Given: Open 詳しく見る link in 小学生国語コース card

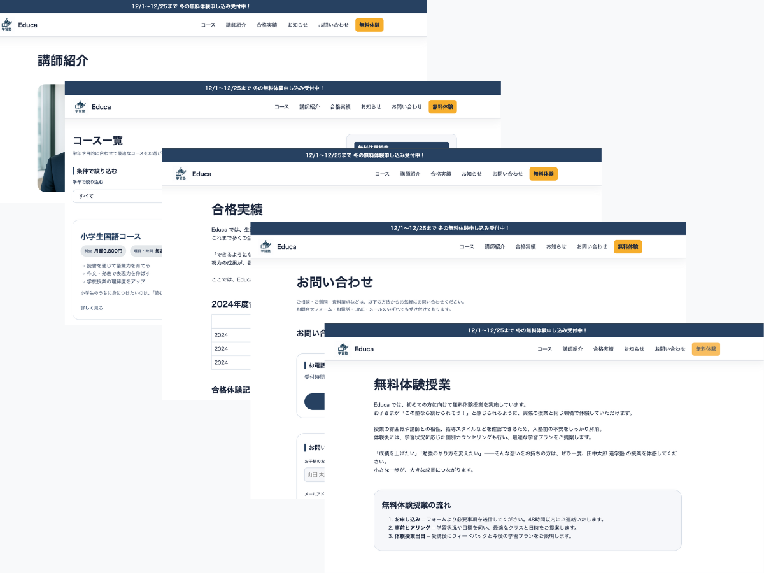Looking at the screenshot, I should pyautogui.click(x=92, y=308).
